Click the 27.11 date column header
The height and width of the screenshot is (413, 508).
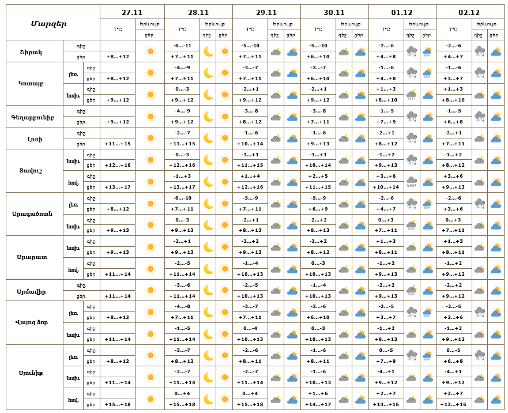click(x=132, y=12)
